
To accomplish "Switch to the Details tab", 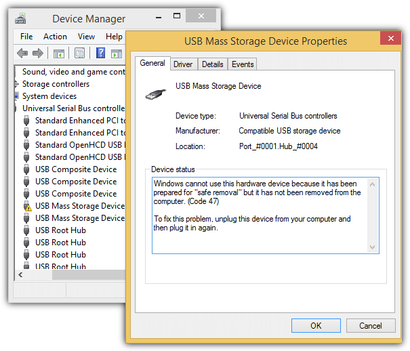I will pos(212,64).
